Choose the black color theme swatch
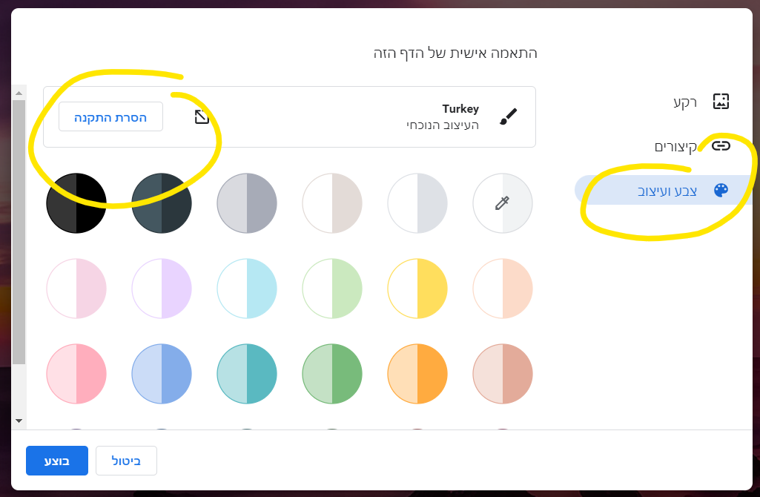 76,203
